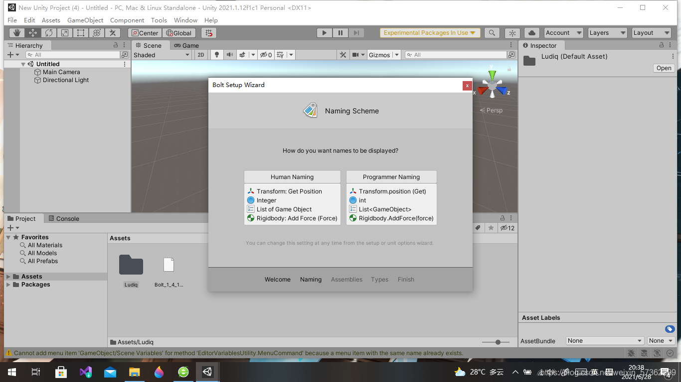
Task: Open grid settings dropdown arrow
Action: coord(291,55)
